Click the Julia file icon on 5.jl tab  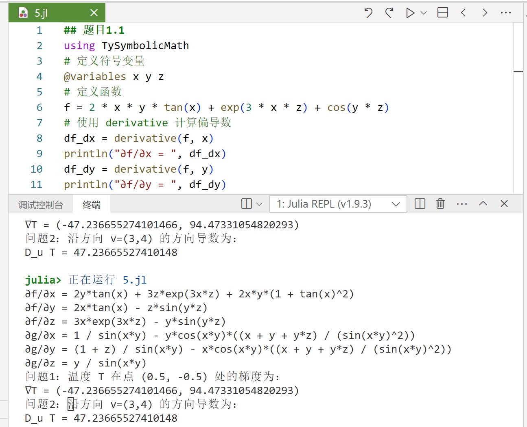pos(23,13)
